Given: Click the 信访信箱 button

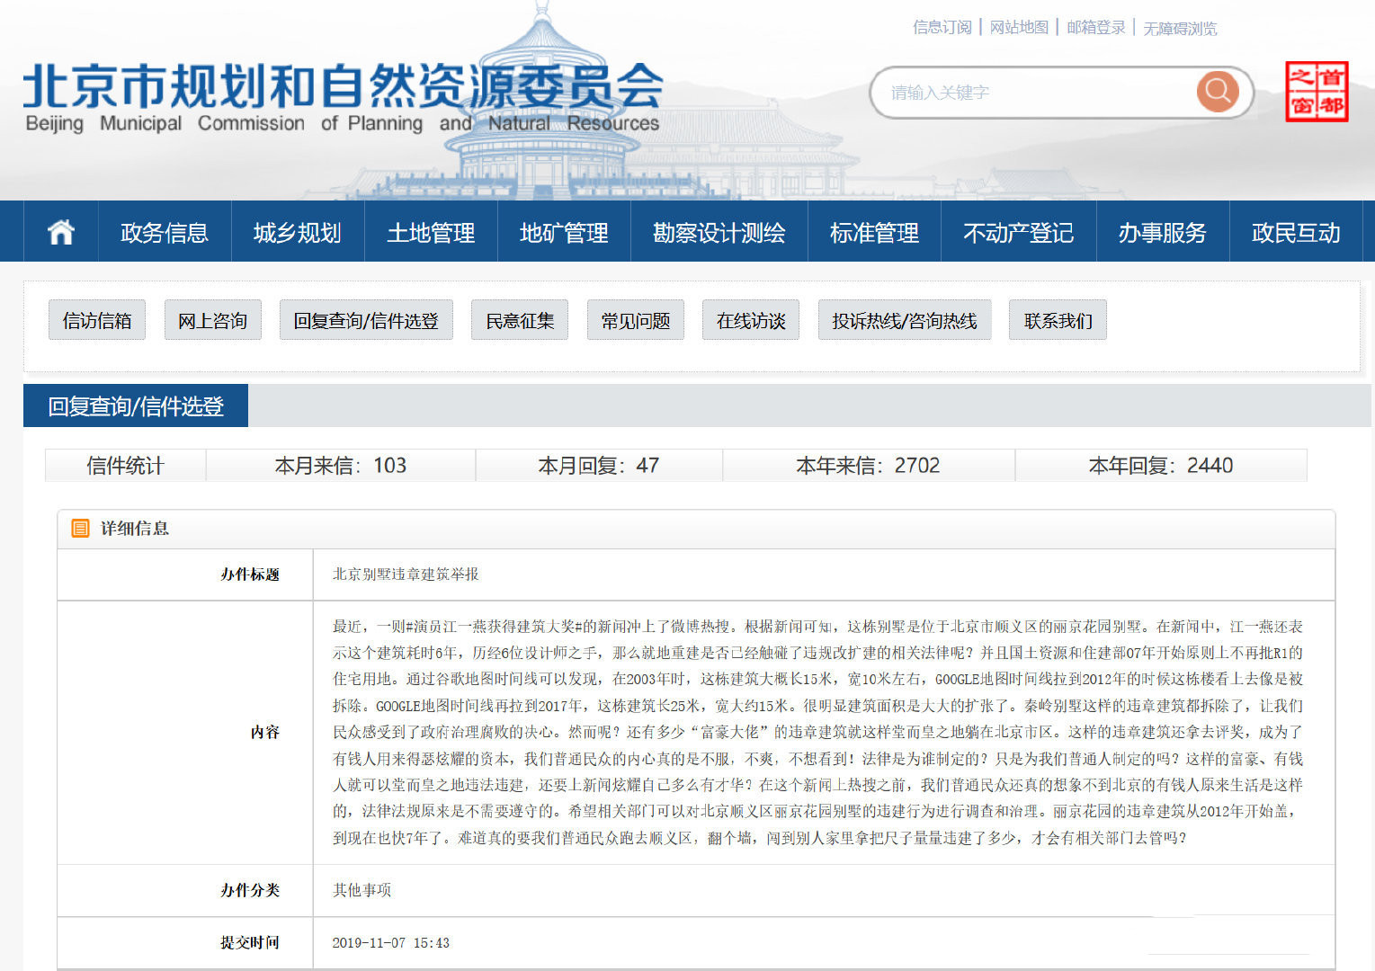Looking at the screenshot, I should pos(97,321).
